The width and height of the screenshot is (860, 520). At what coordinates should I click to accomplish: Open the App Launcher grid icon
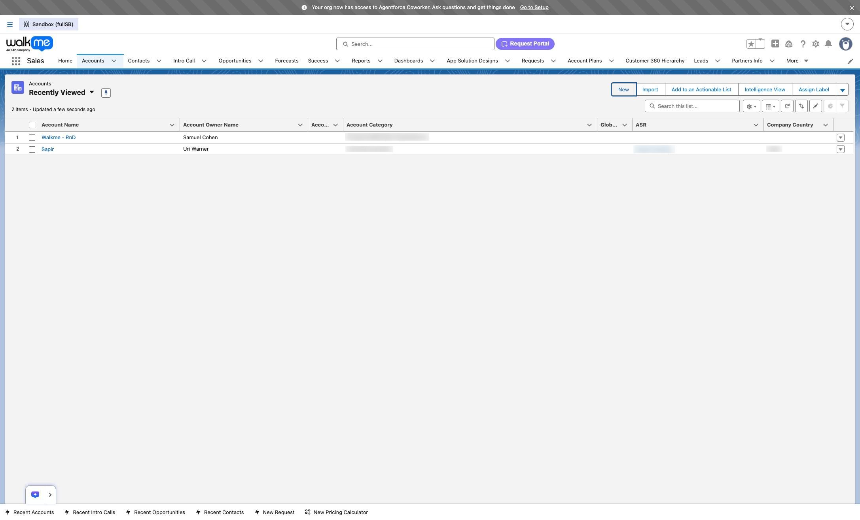pos(16,61)
